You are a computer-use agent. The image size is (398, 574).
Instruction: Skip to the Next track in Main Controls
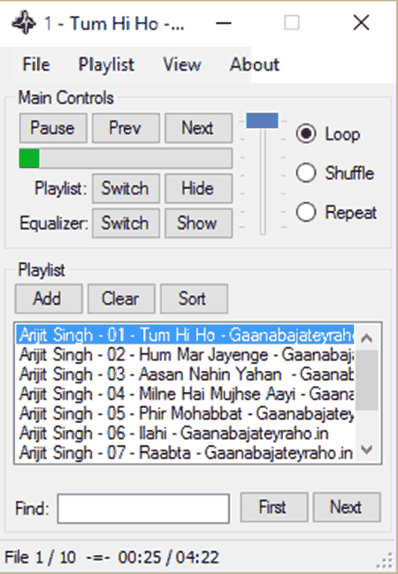[198, 128]
